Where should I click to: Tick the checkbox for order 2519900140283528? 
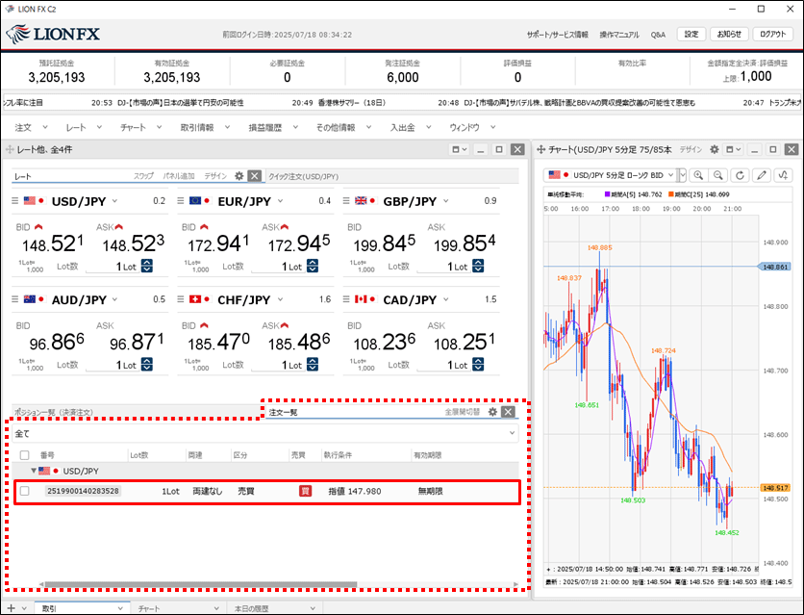click(x=25, y=491)
